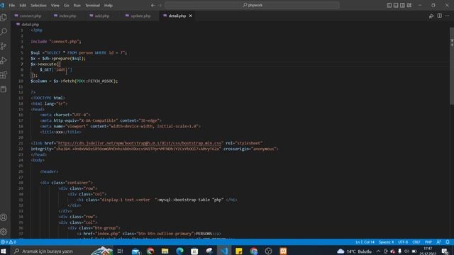This screenshot has width=454, height=255.
Task: Close the detail.php tab
Action: point(191,16)
